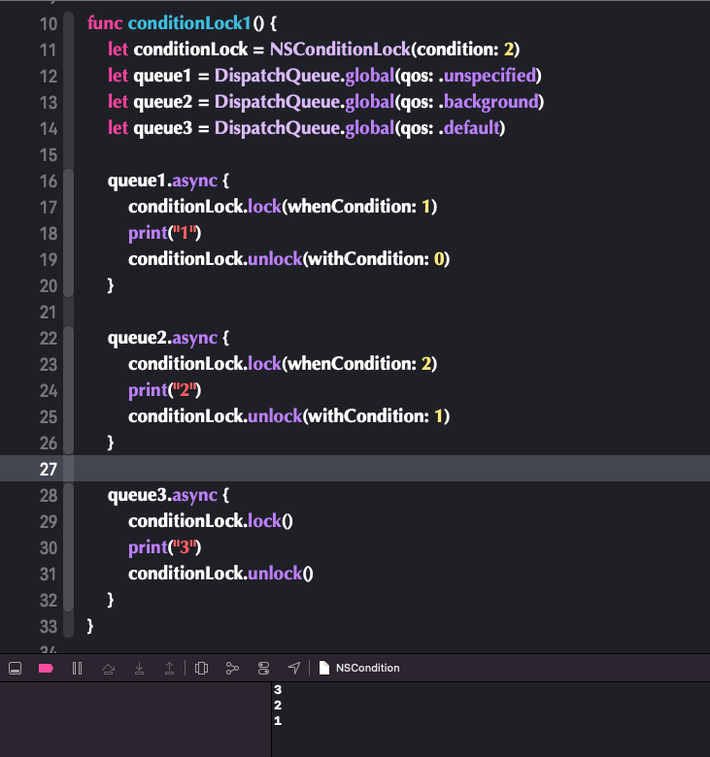Click NSConditionLock type on line 11
710x757 pixels.
click(340, 49)
